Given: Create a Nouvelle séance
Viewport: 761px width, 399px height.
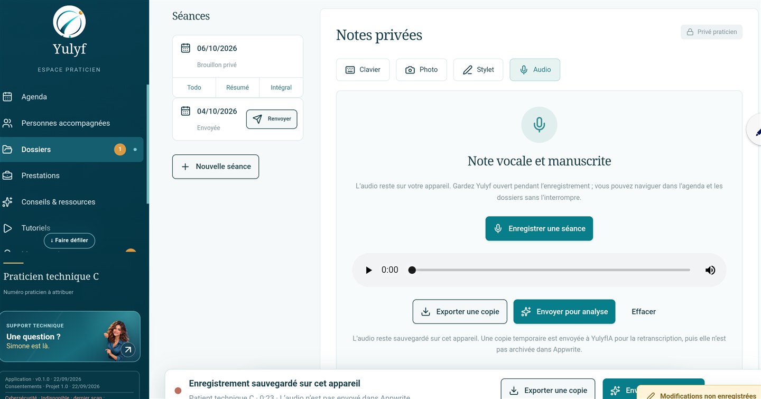Looking at the screenshot, I should [216, 166].
